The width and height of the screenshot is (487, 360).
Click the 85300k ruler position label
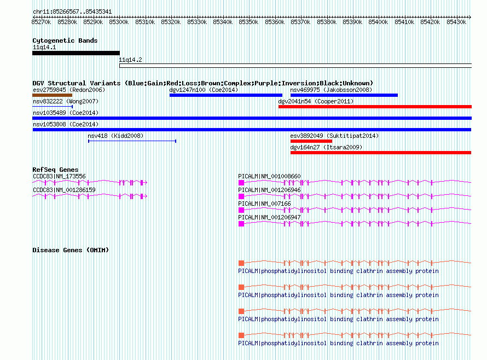pyautogui.click(x=119, y=22)
